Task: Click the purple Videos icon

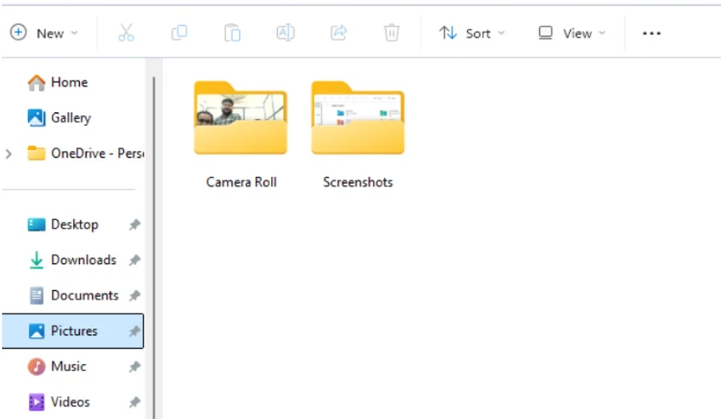Action: [37, 402]
